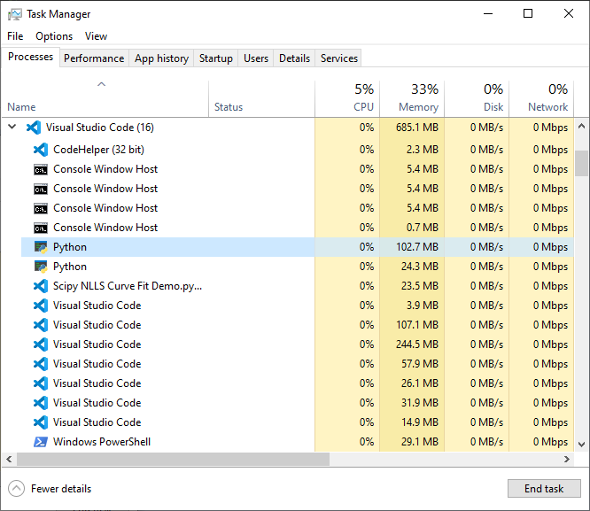Select the Visual Studio Code (16) group row
Viewport: 590px width, 511px height.
(288, 128)
